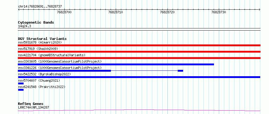The height and width of the screenshot is (114, 269).
Task: Open variant esv3341226 label
Action: point(60,68)
